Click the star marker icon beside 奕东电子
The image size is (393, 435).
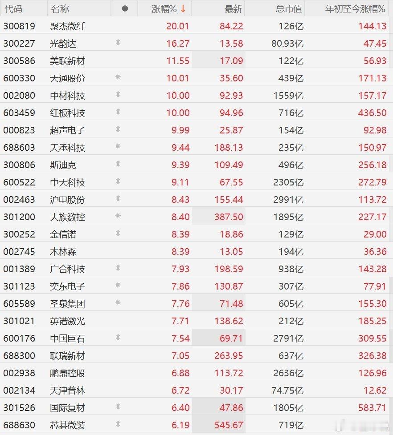coord(118,285)
